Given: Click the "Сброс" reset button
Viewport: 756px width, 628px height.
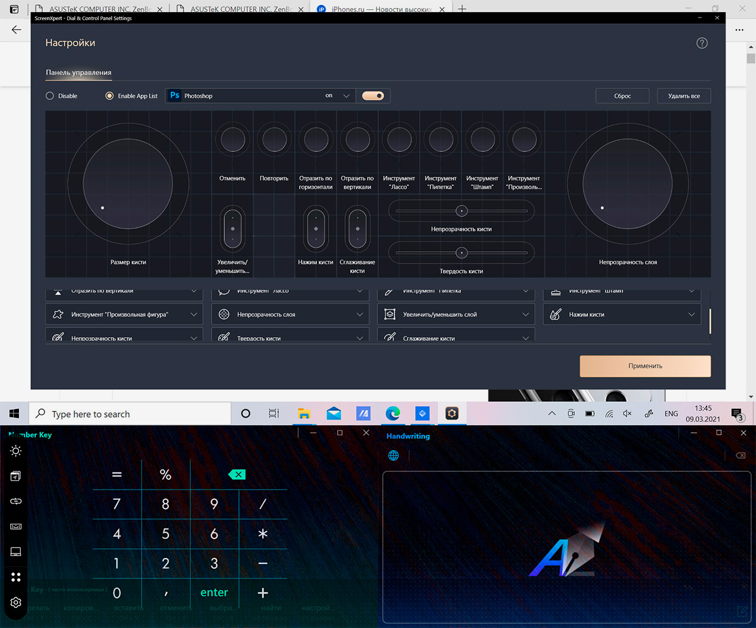Looking at the screenshot, I should (x=622, y=96).
